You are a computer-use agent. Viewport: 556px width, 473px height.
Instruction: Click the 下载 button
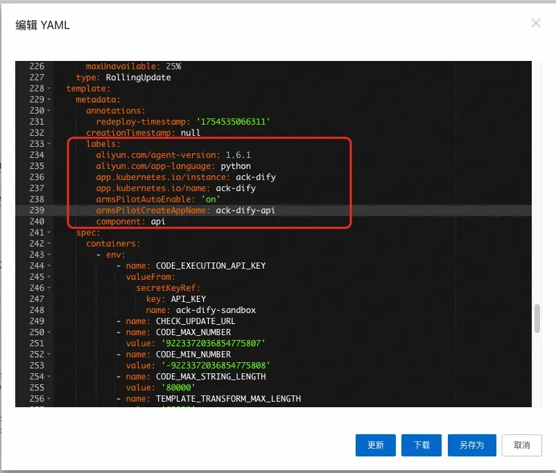(422, 445)
